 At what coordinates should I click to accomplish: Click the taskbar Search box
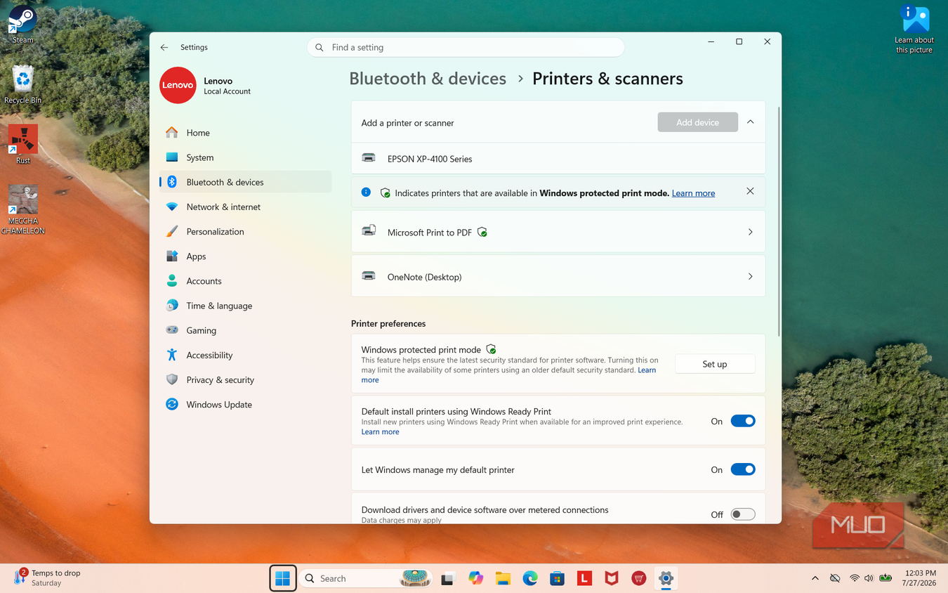[365, 578]
